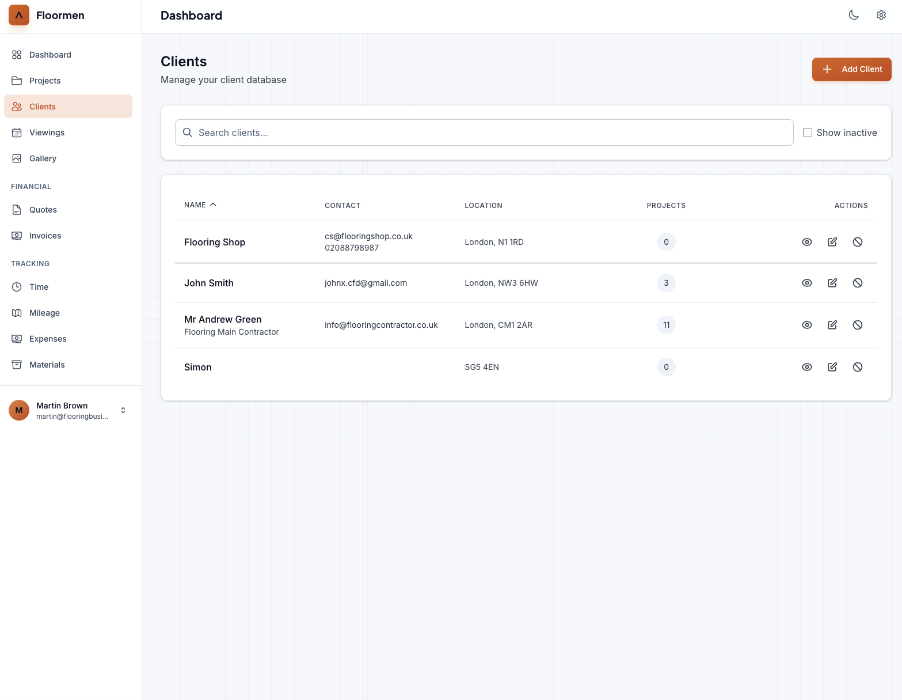Open the Quotes page from sidebar
The width and height of the screenshot is (902, 700).
43,210
